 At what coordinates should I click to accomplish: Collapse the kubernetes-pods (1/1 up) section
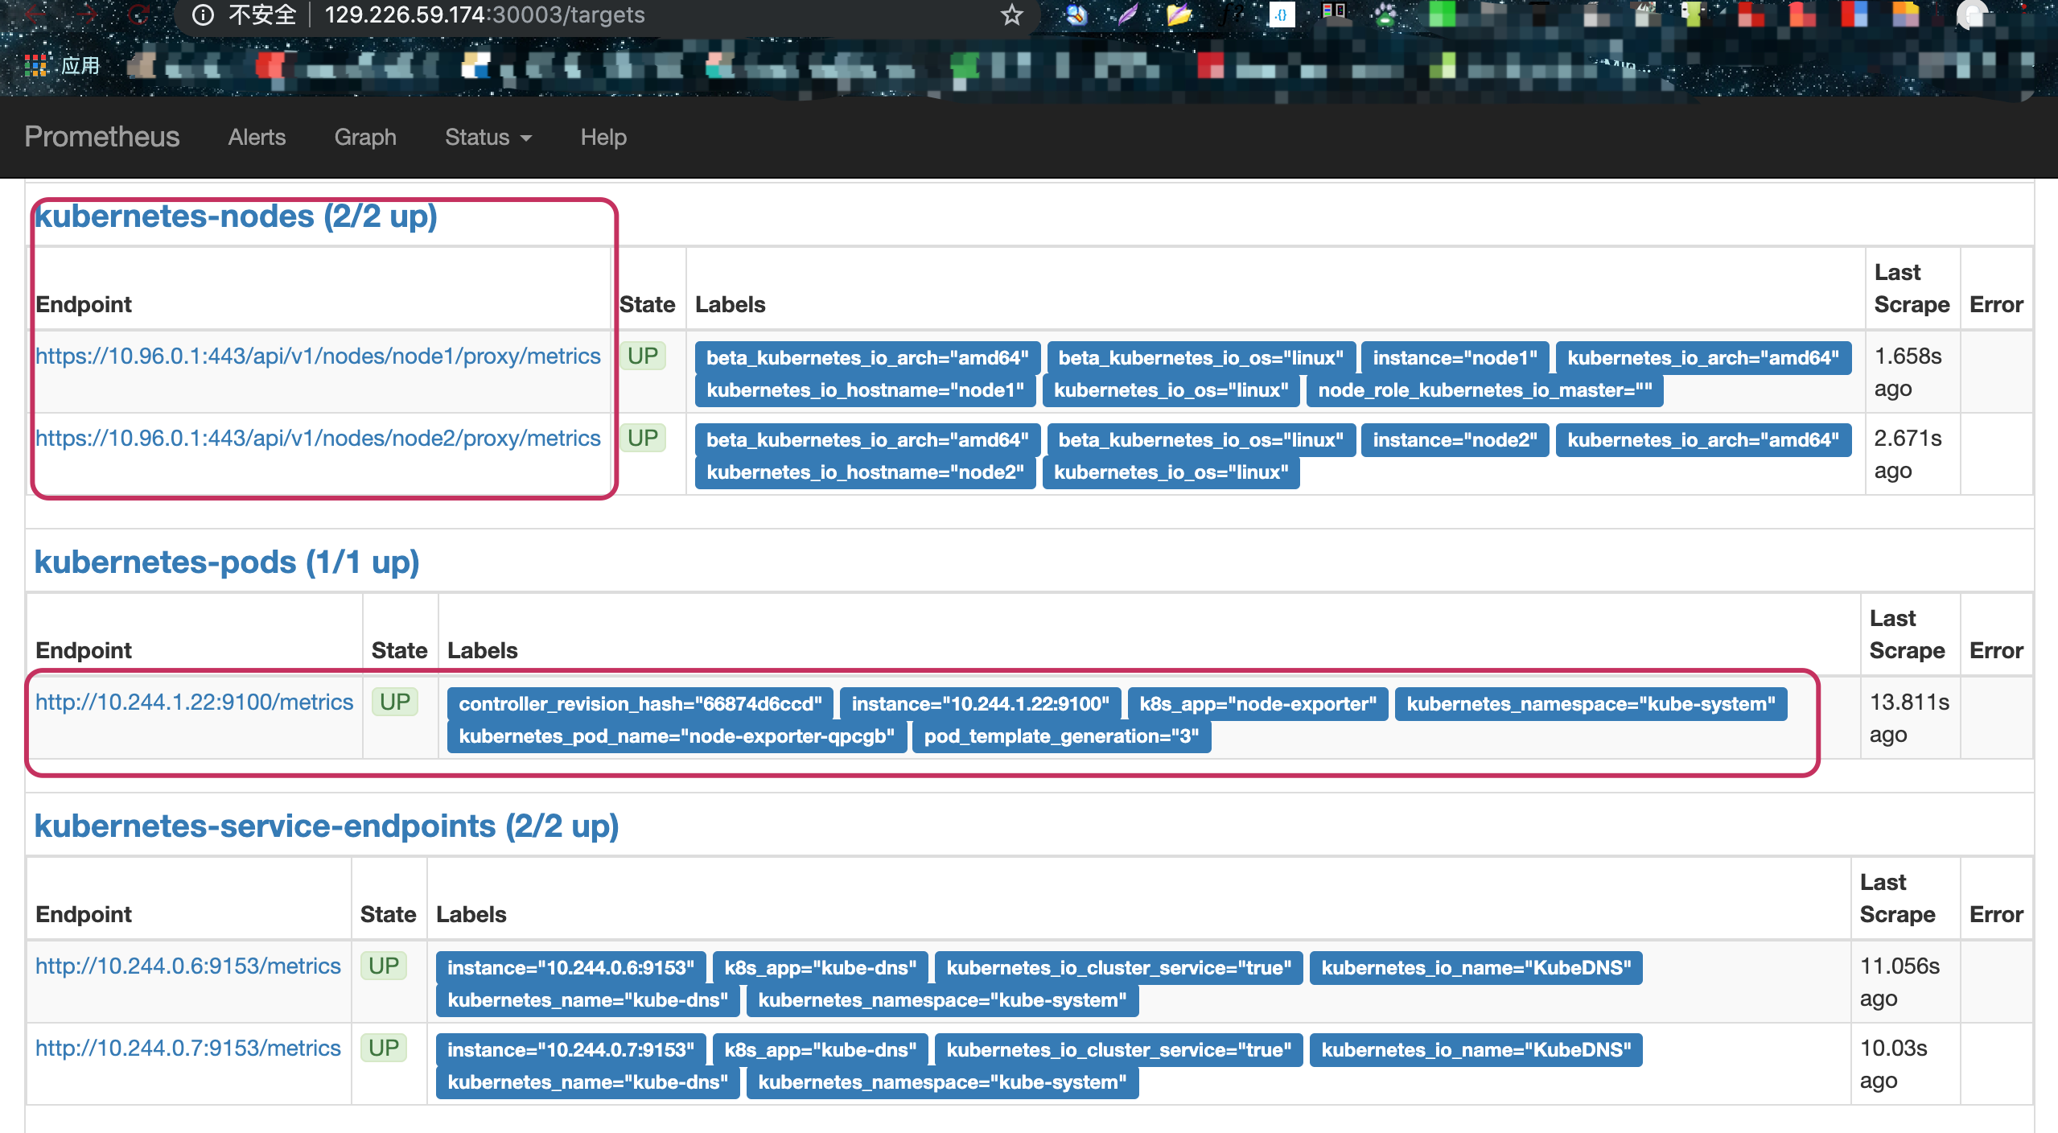click(x=227, y=562)
